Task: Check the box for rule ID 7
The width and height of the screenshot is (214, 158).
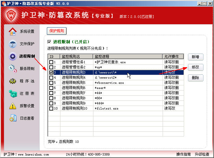Action: [x=51, y=93]
